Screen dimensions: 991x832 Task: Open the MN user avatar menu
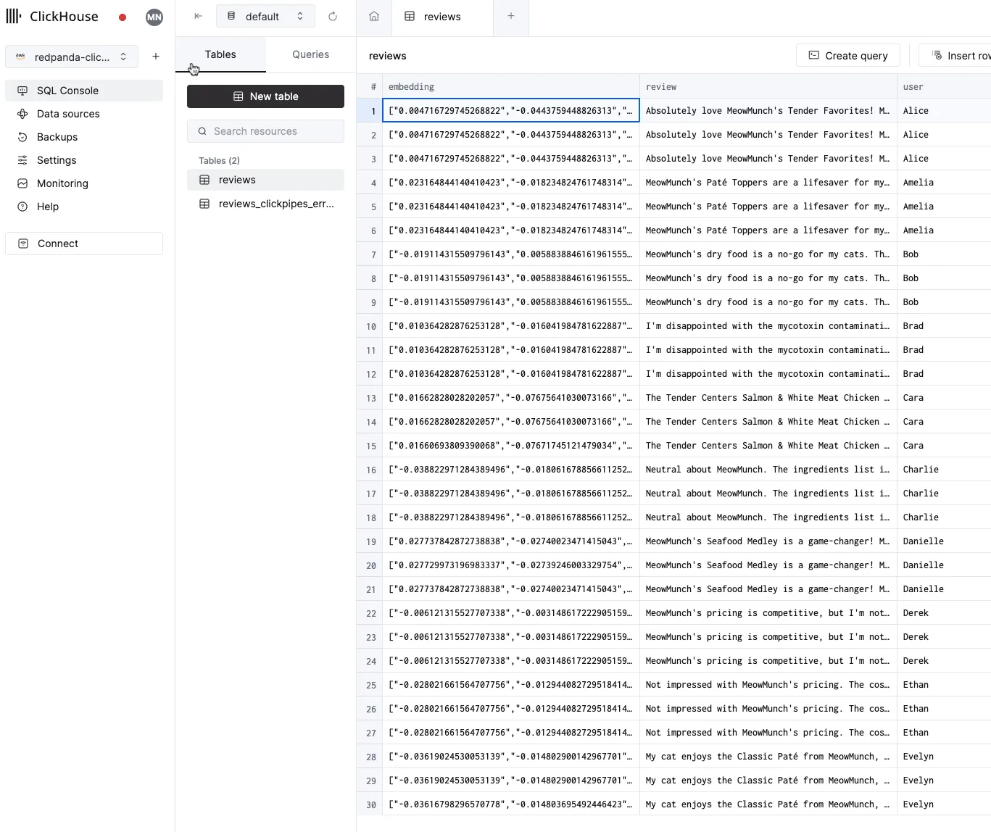point(154,17)
